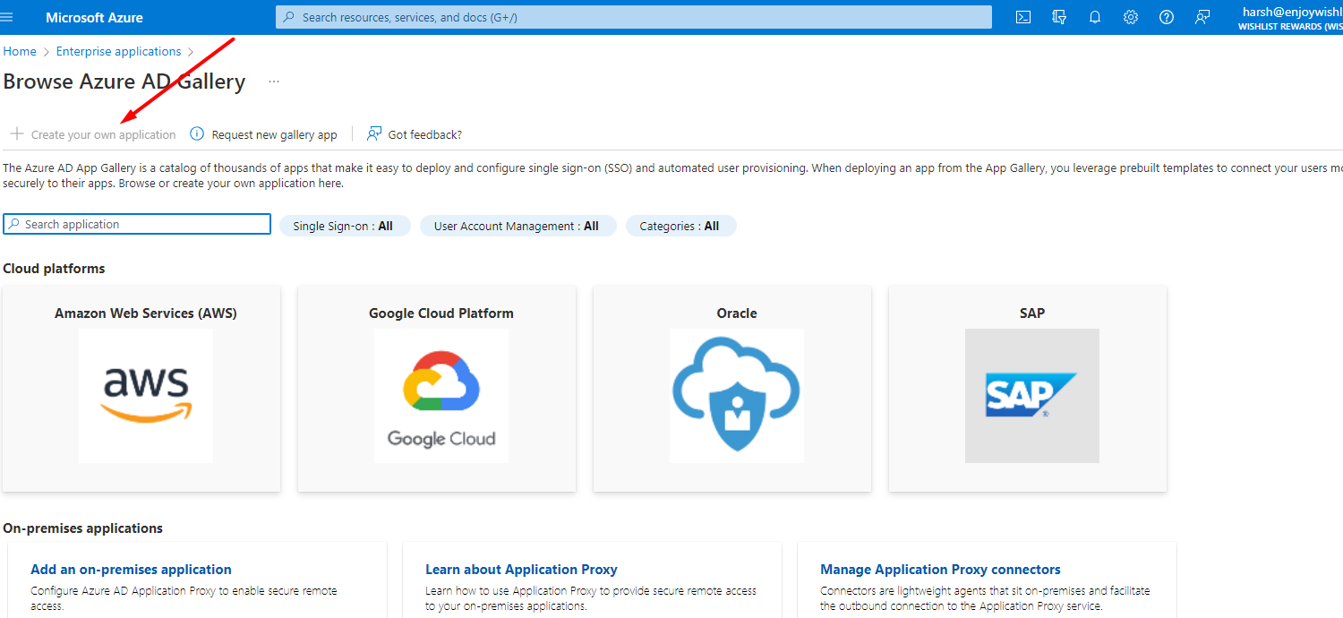The width and height of the screenshot is (1343, 618).
Task: Go to Enterprise applications breadcrumb
Action: (x=119, y=51)
